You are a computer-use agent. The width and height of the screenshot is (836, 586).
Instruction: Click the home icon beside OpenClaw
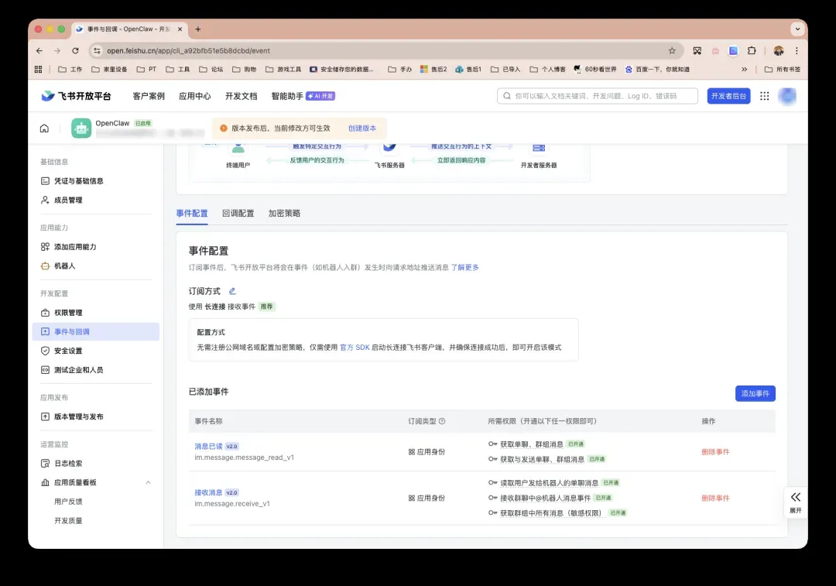tap(44, 129)
